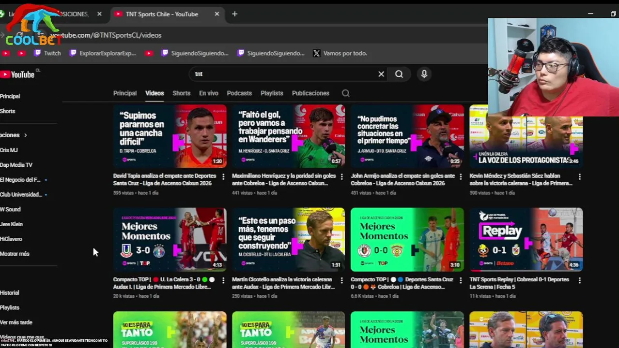Click the browser address bar URL
619x348 pixels.
pos(106,35)
